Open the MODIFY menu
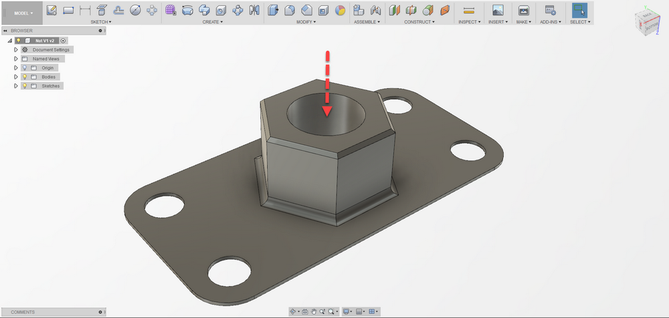Viewport: 669px width, 318px height. pos(306,22)
